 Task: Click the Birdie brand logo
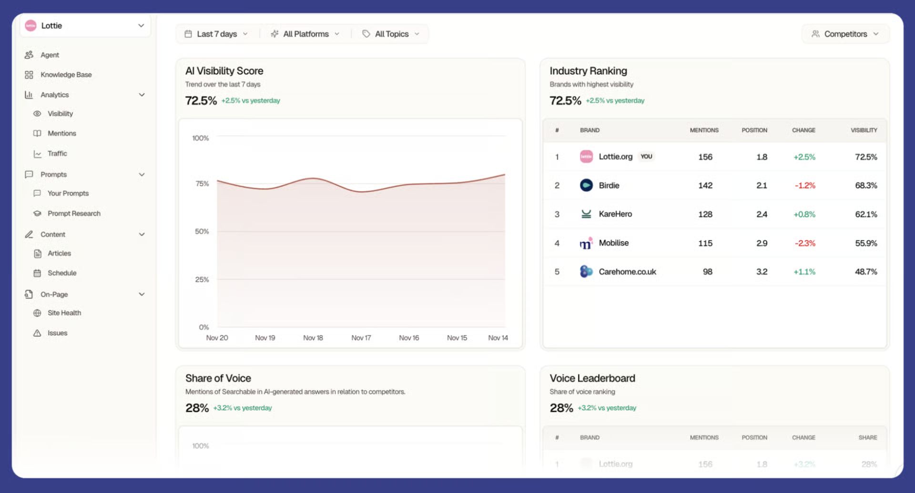pos(586,185)
